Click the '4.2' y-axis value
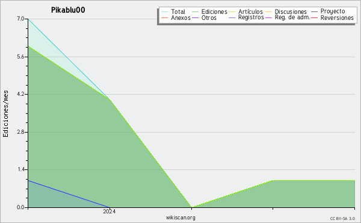 point(20,94)
